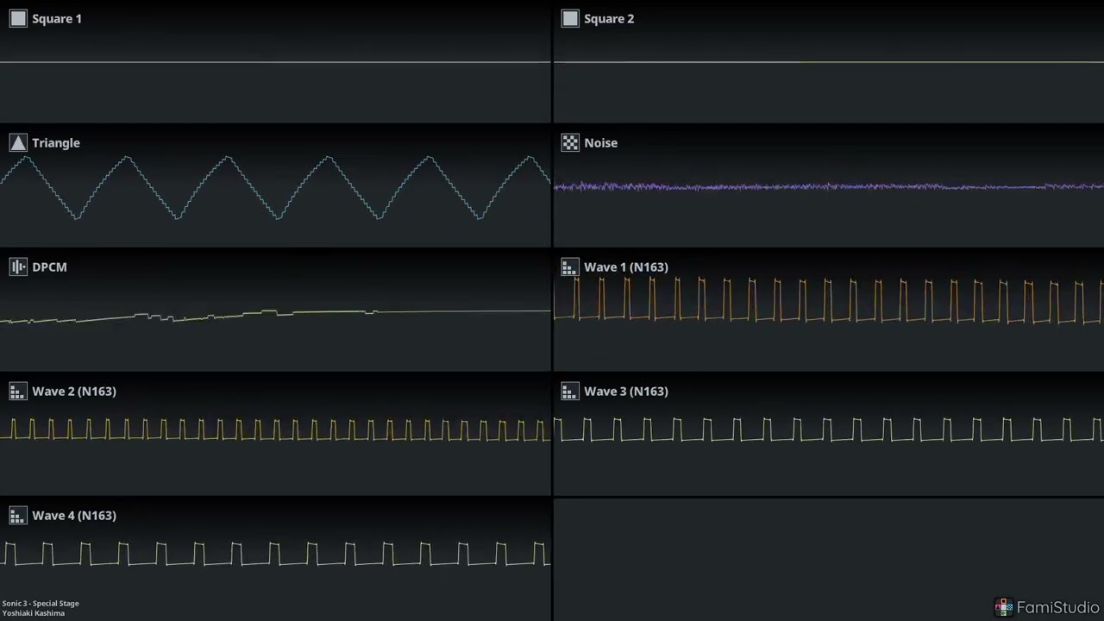Select the Noise label
This screenshot has width=1104, height=621.
pos(601,142)
